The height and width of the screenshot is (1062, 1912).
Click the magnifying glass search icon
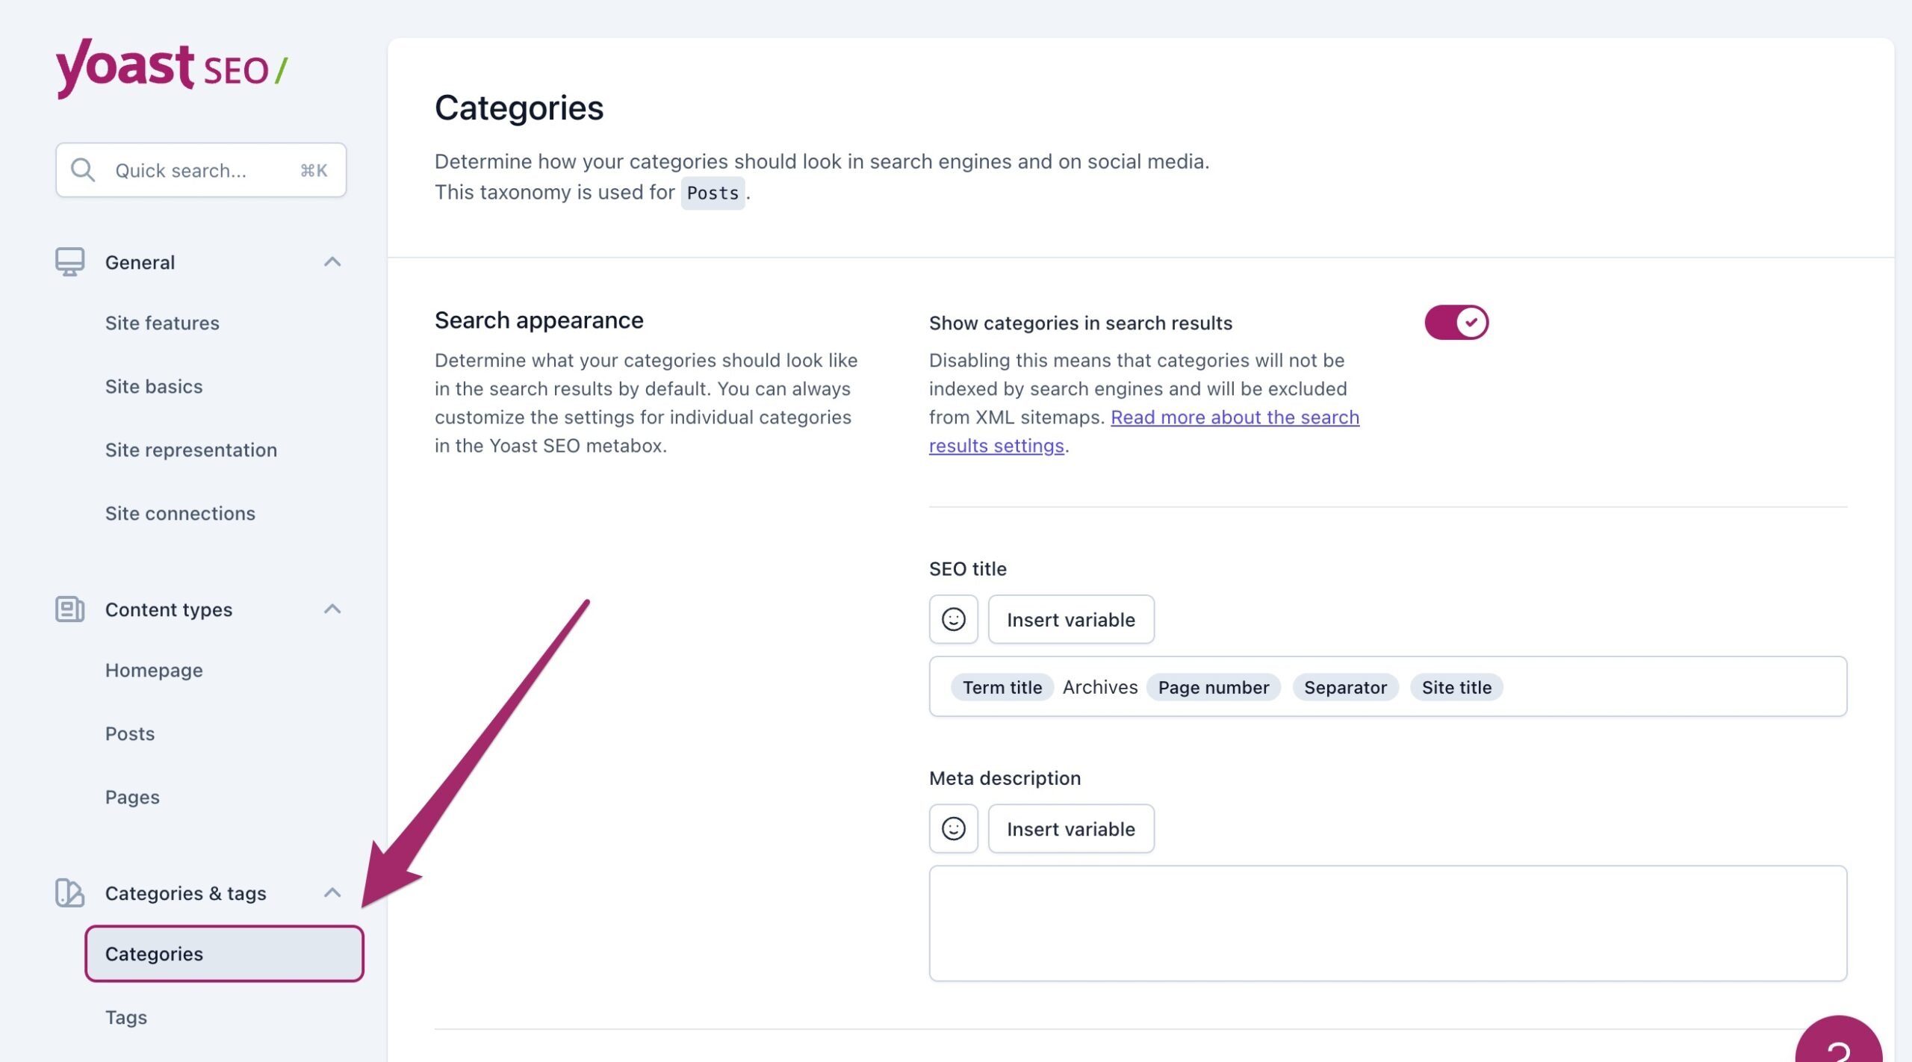(x=82, y=170)
